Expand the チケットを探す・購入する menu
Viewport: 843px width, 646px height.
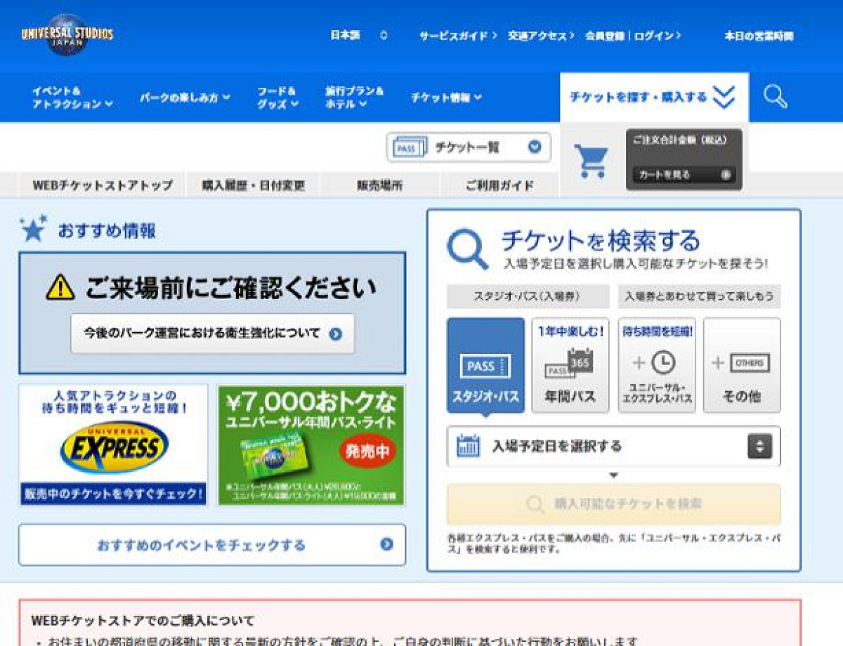[654, 97]
